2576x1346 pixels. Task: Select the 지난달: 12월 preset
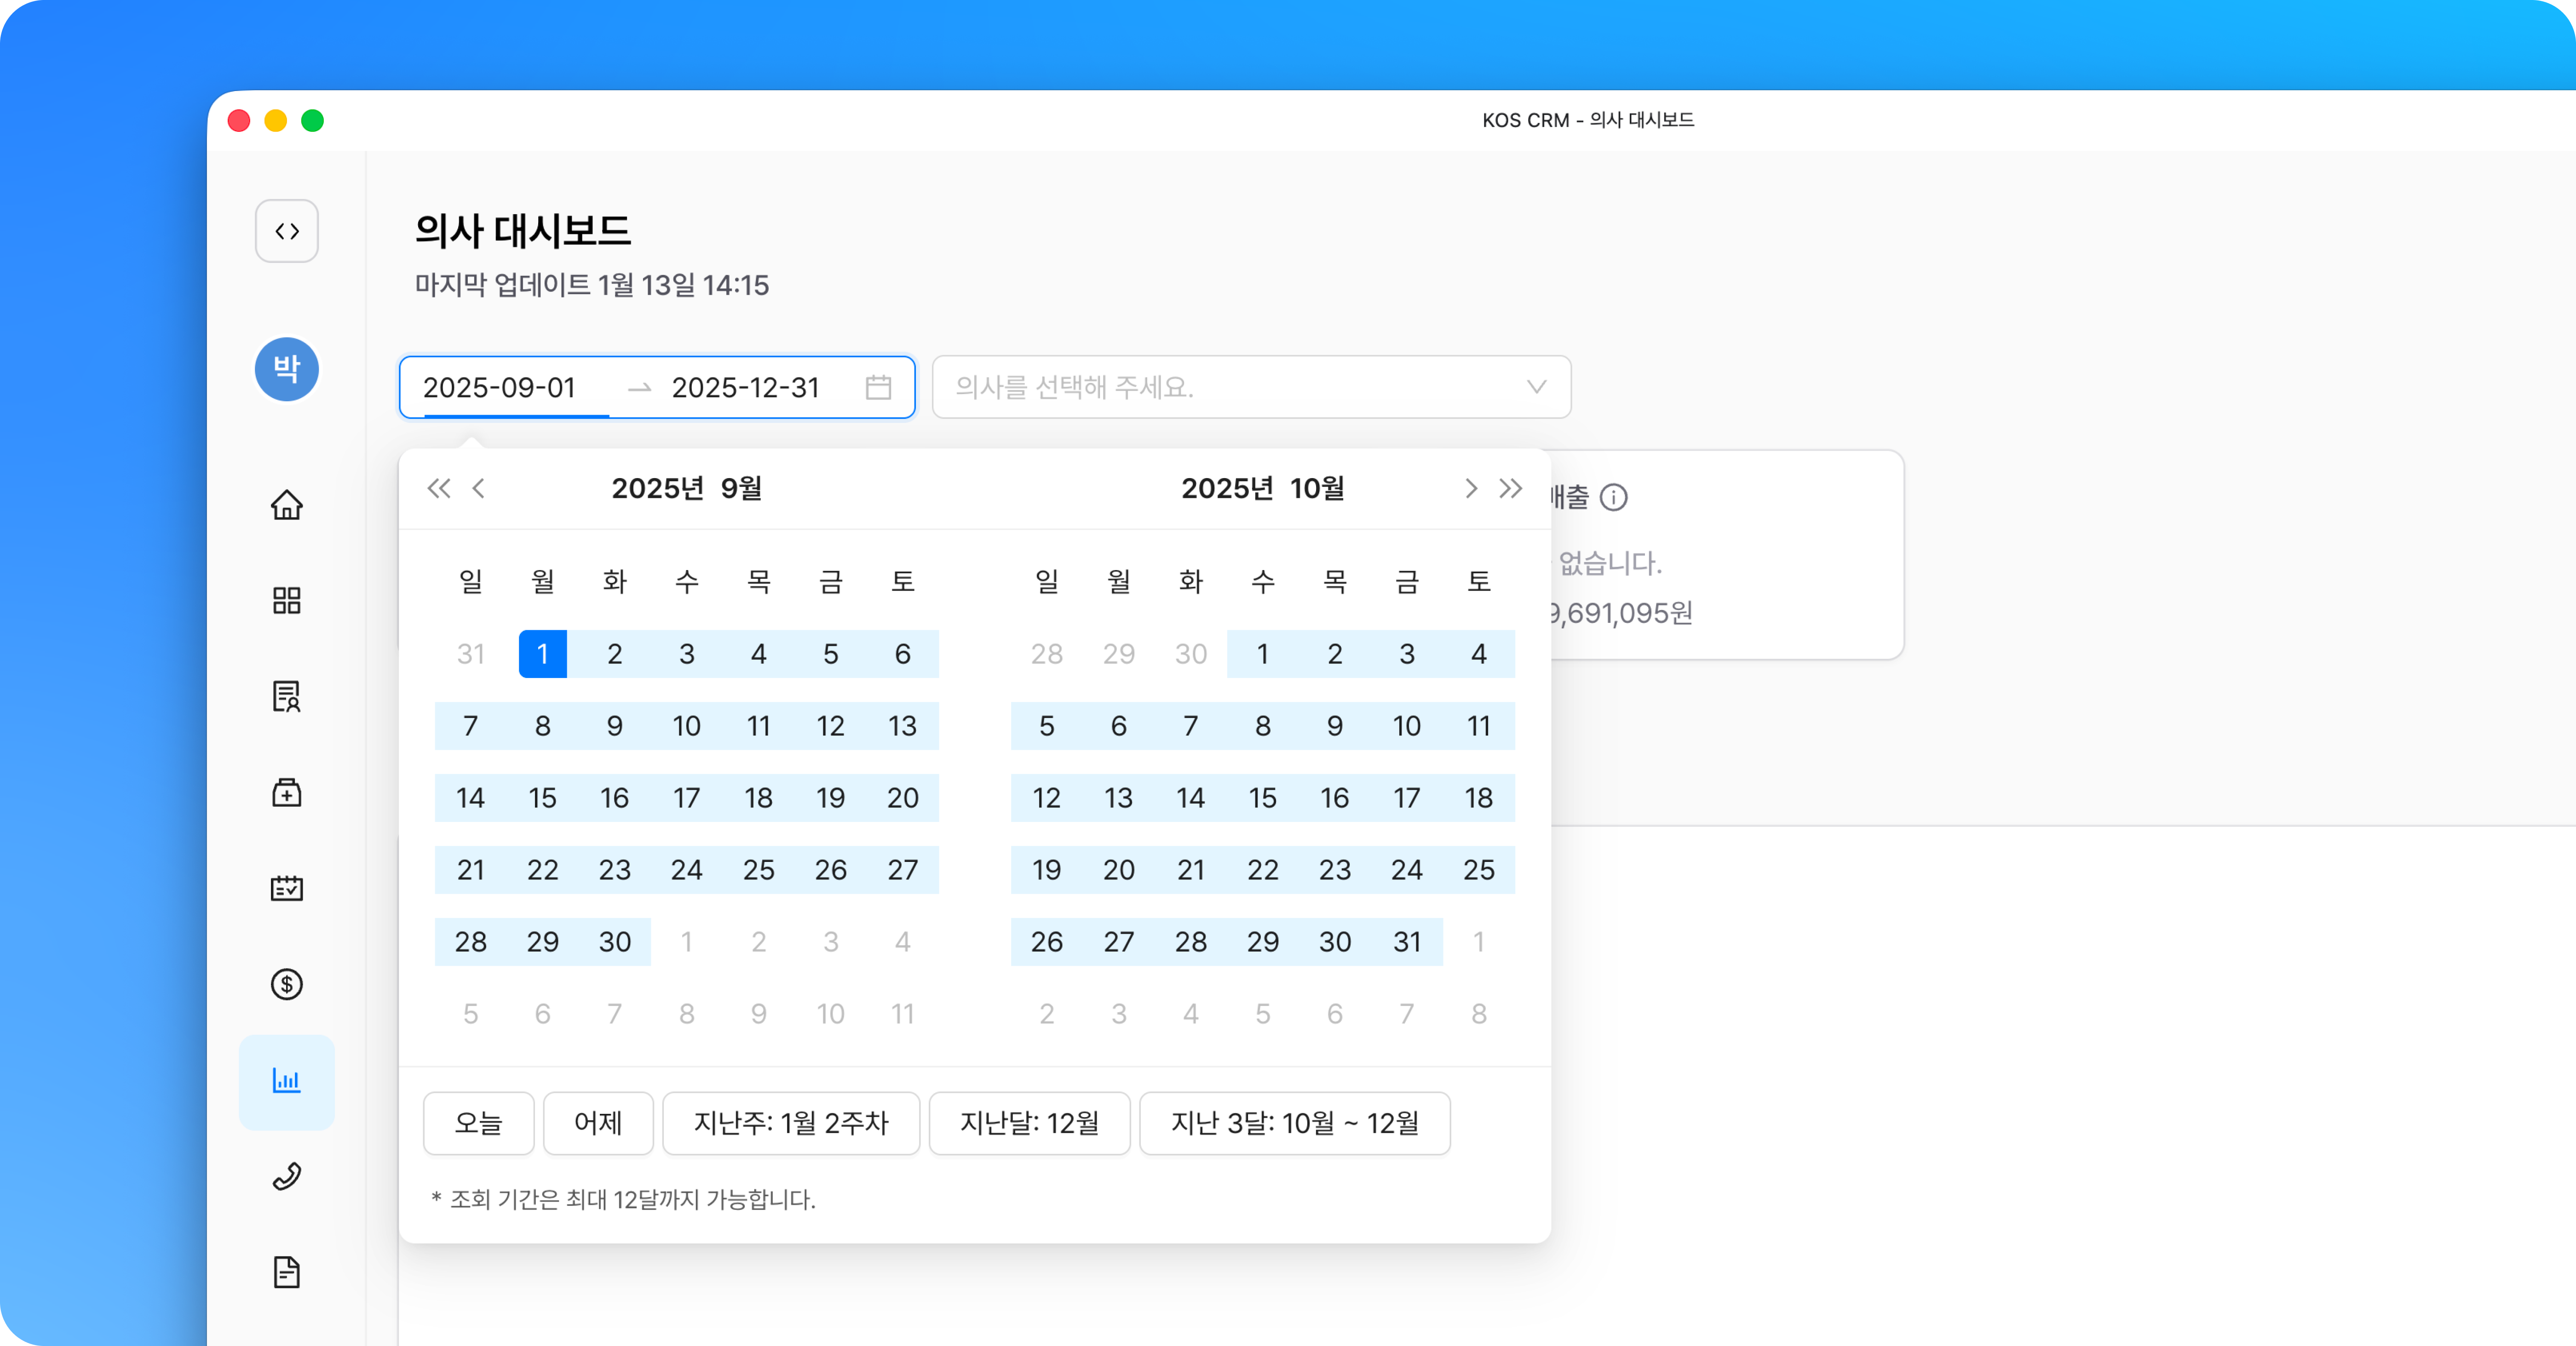pyautogui.click(x=1029, y=1122)
